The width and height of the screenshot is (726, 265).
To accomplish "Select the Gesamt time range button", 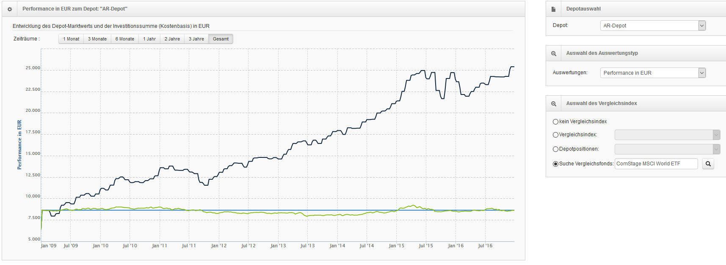I will coord(221,39).
